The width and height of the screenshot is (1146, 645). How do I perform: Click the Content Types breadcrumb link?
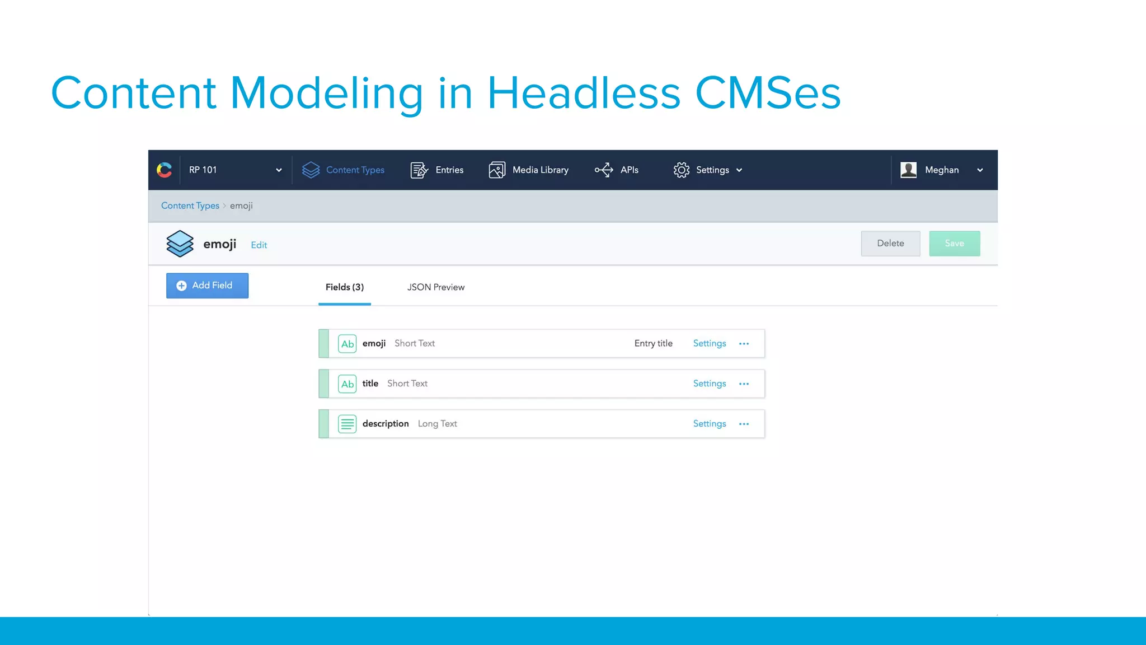(190, 205)
